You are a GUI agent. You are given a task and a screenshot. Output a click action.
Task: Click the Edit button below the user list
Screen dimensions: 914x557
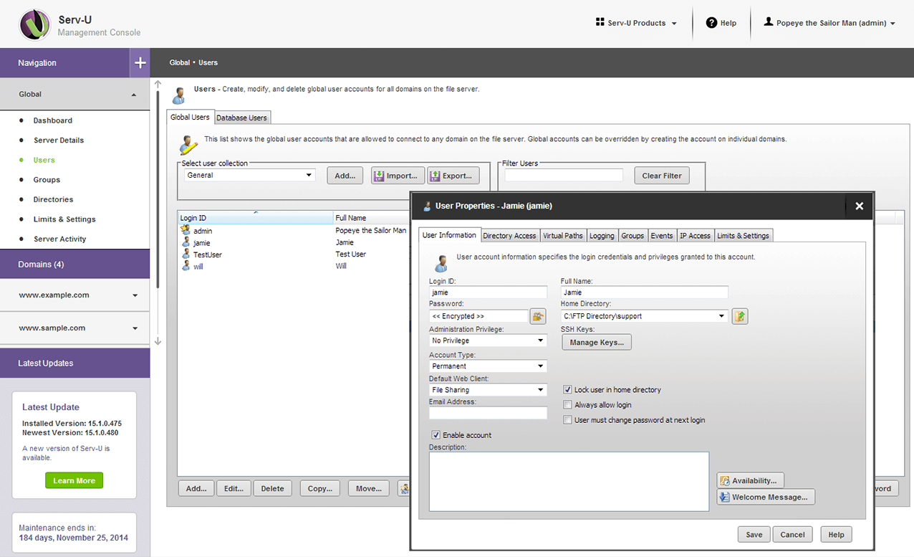234,489
